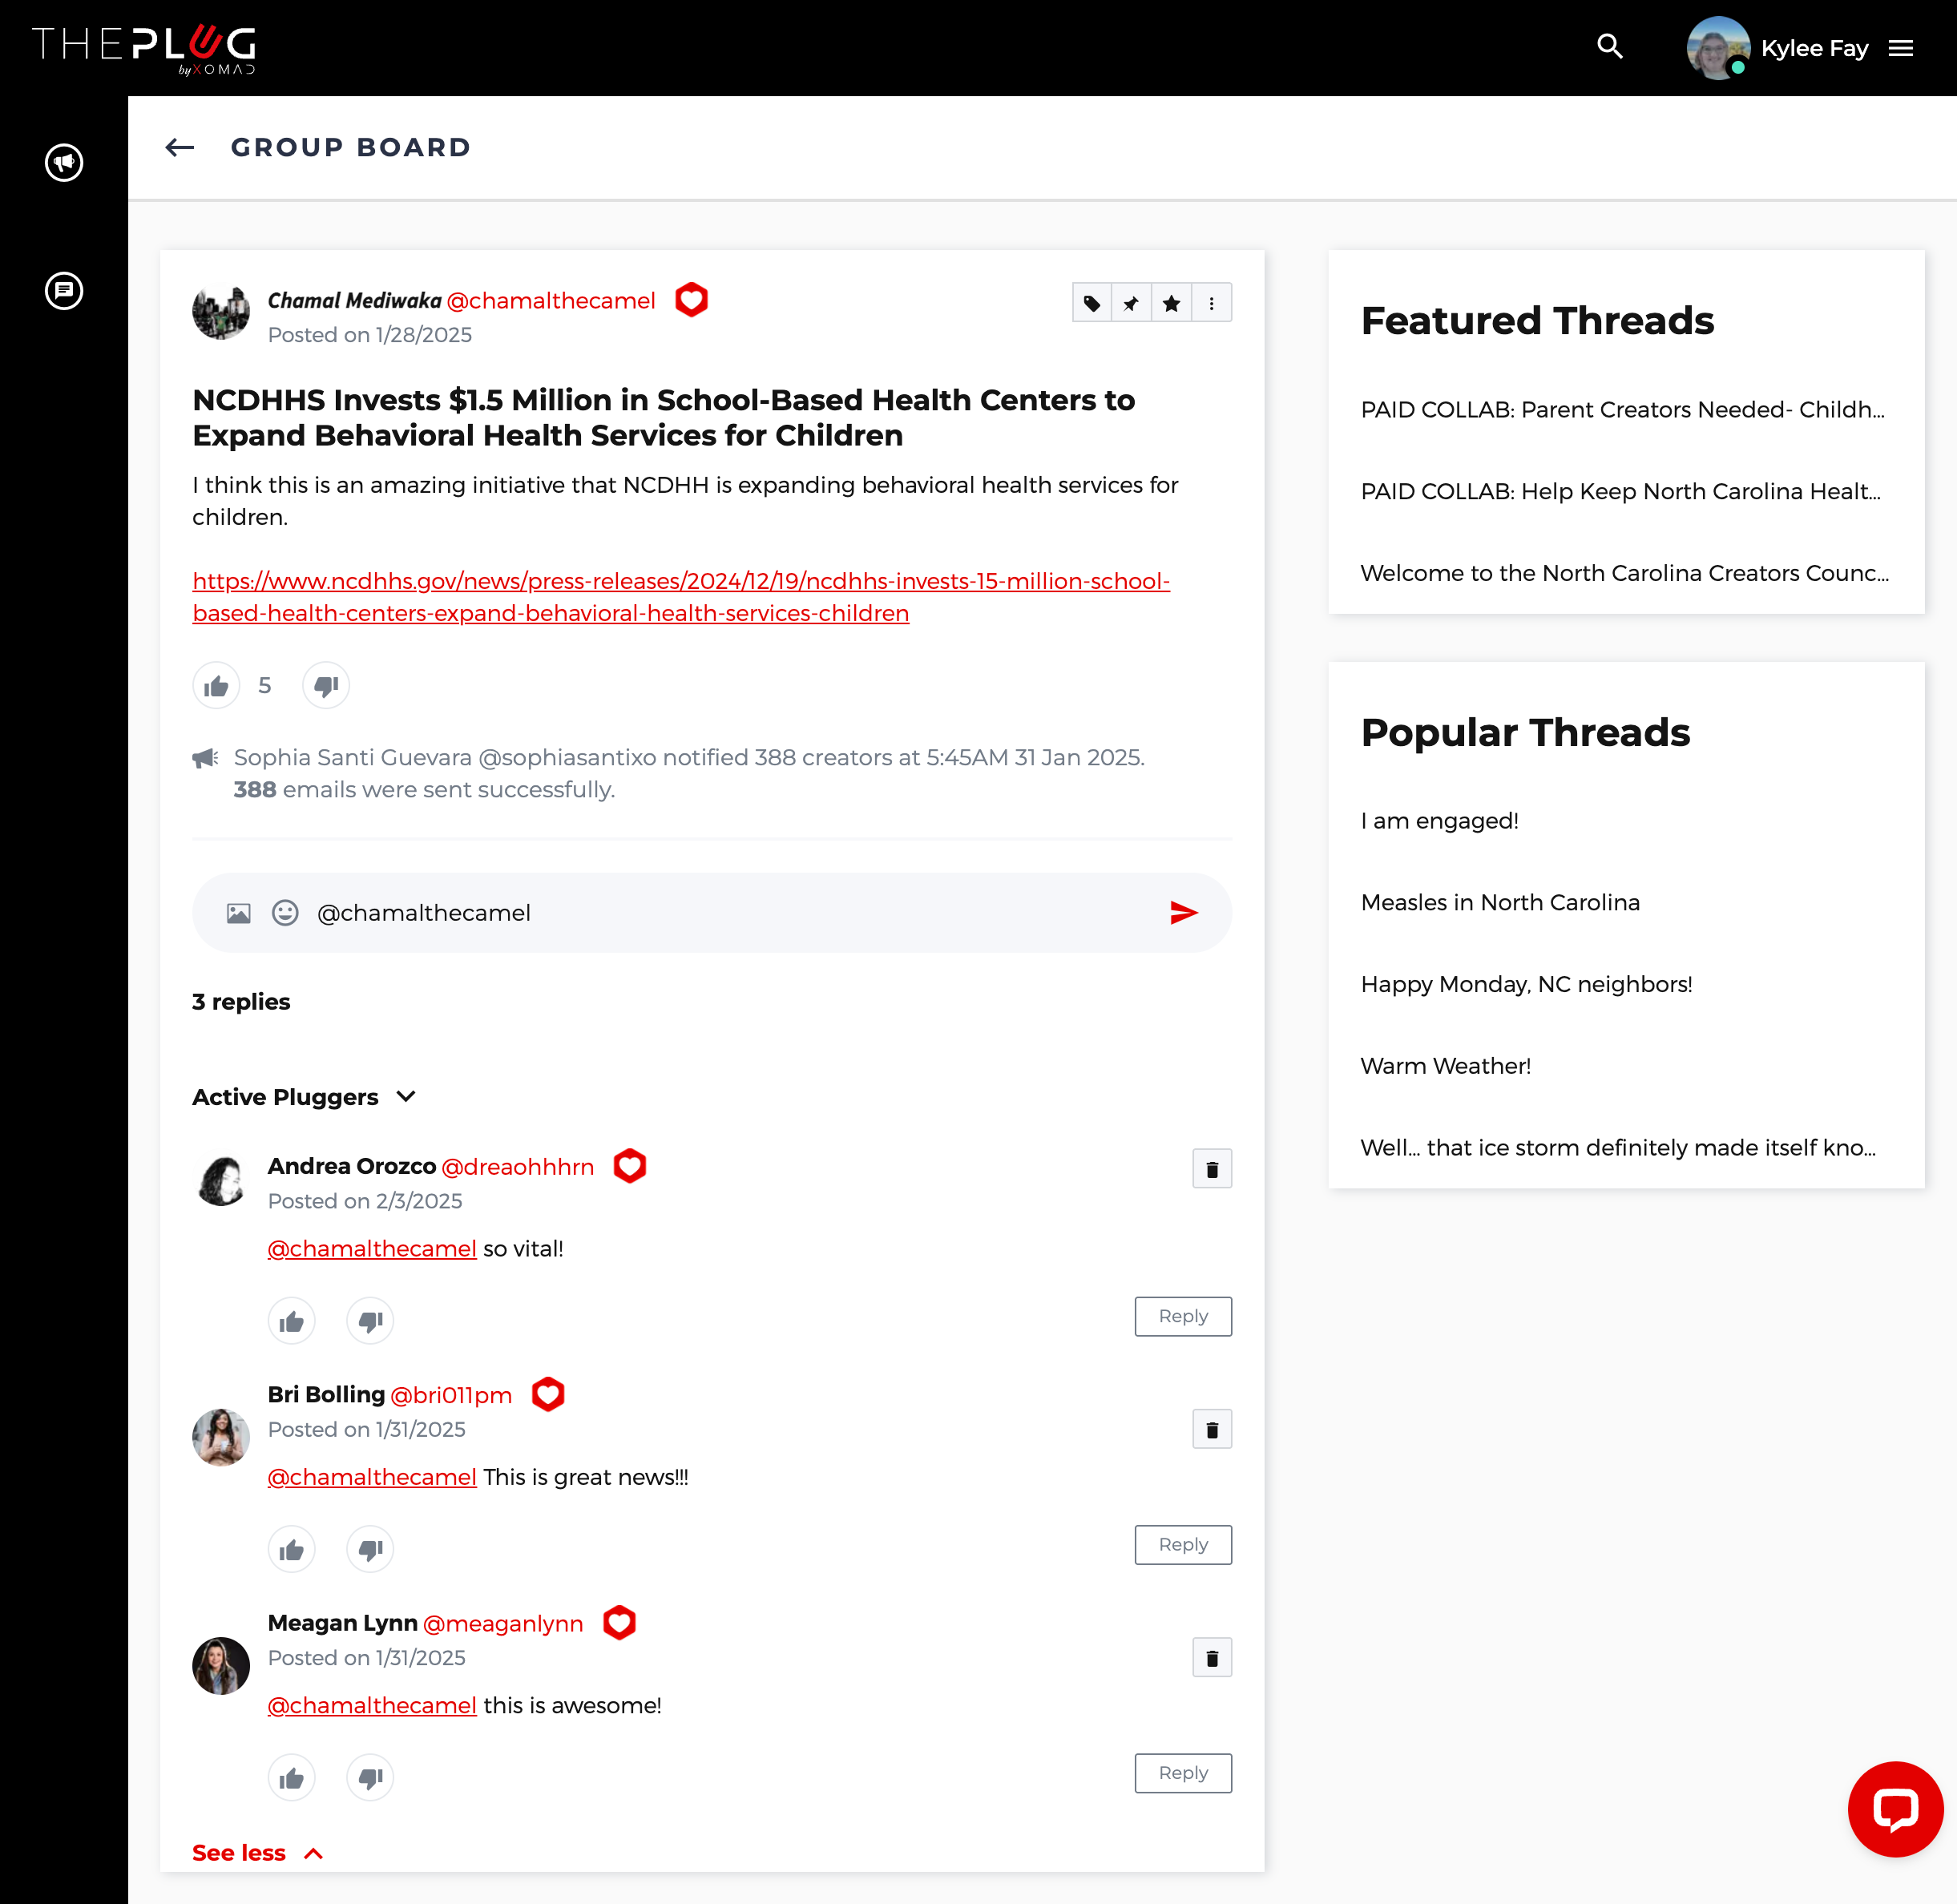Screen dimensions: 1957x1904
Task: Send reply with the red arrow icon
Action: click(x=1183, y=912)
